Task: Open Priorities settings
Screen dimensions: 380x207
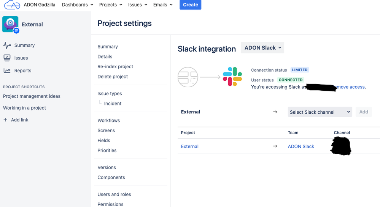Action: coord(107,150)
